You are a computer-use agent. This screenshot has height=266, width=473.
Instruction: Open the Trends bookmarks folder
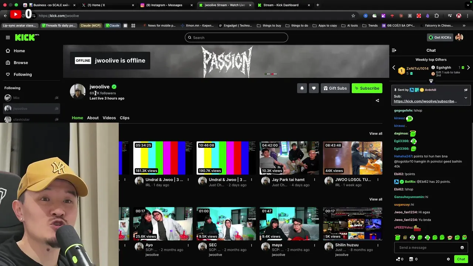370,25
